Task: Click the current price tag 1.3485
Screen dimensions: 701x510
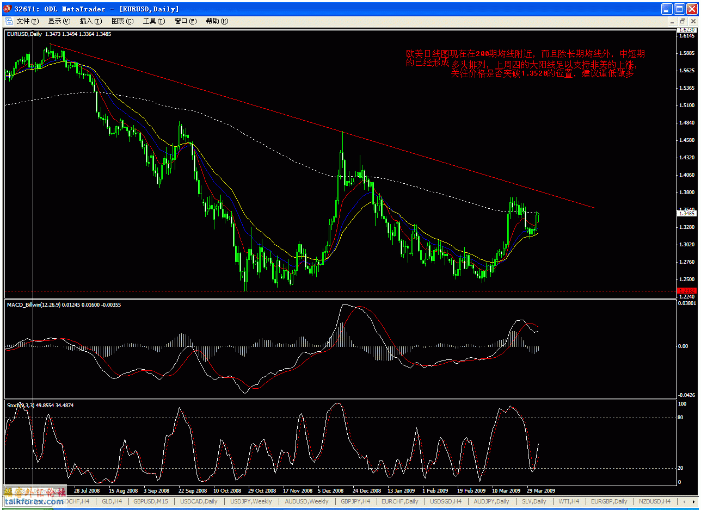Action: pos(686,213)
